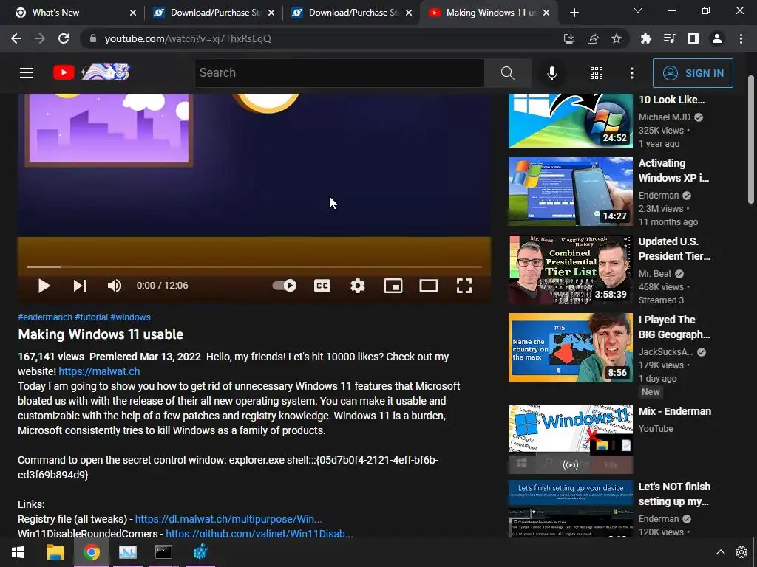
Task: Open the Windows Start menu
Action: point(18,552)
